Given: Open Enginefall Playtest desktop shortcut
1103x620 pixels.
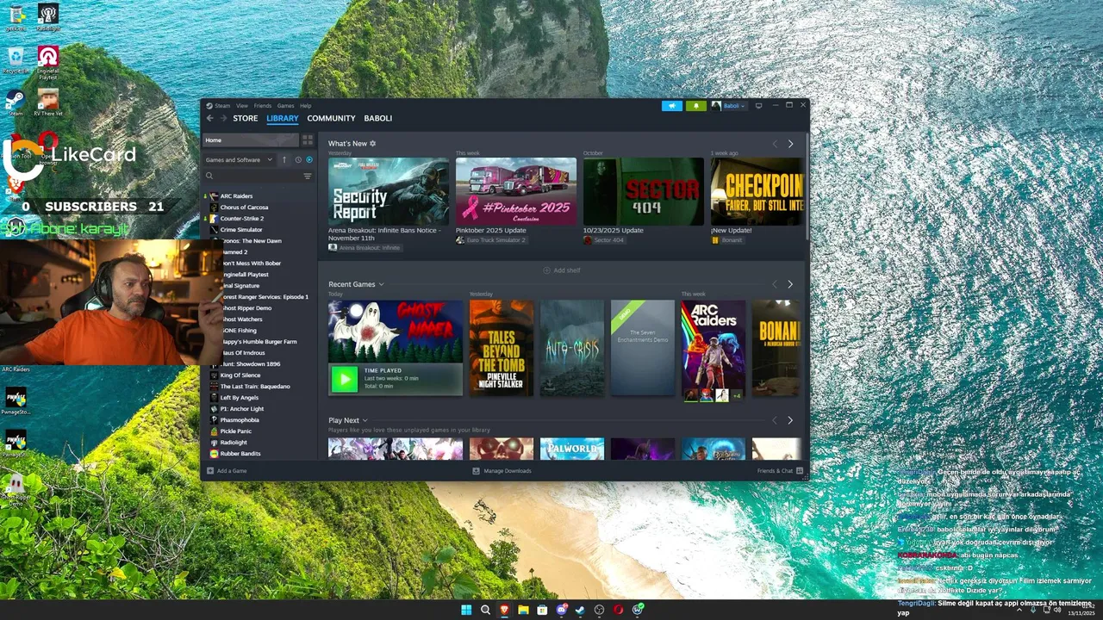Looking at the screenshot, I should (x=48, y=62).
